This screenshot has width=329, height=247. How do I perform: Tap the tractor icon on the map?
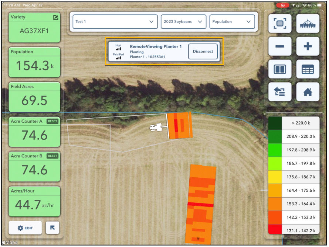(156, 127)
